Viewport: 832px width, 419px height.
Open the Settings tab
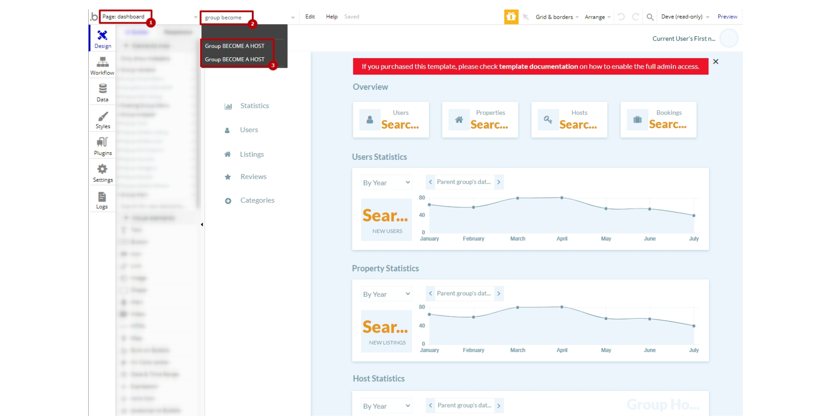coord(103,173)
